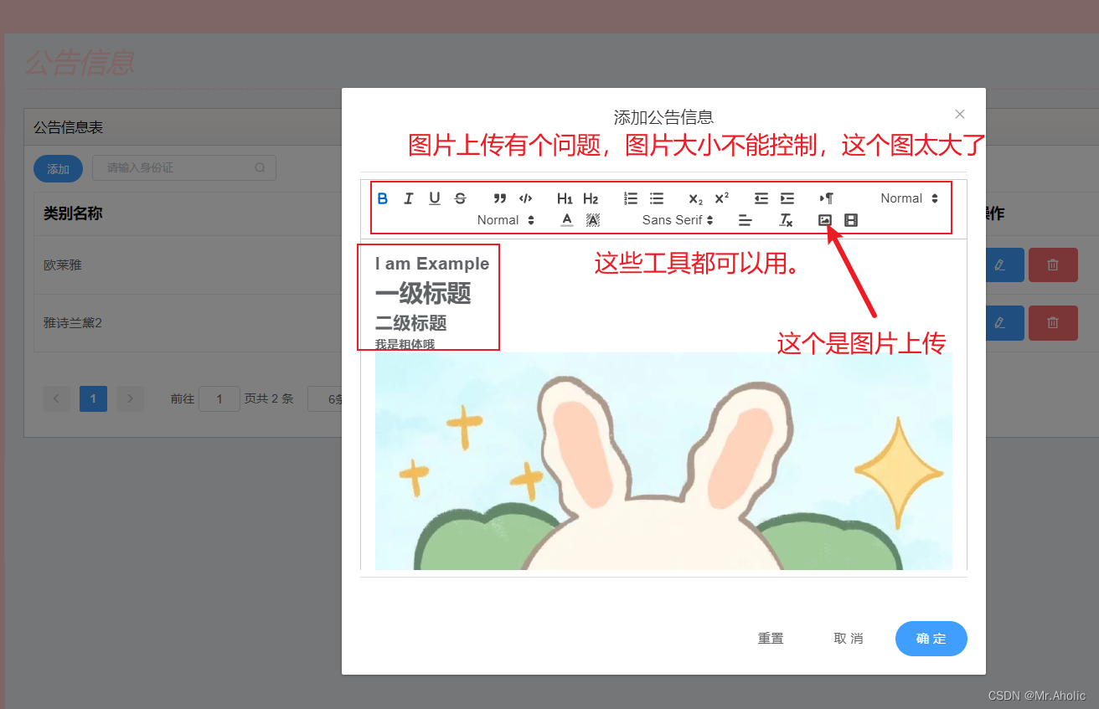Viewport: 1099px width, 709px height.
Task: Toggle underline formatting
Action: tap(435, 198)
